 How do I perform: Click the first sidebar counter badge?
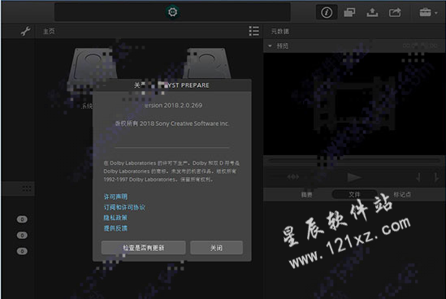tap(22, 219)
